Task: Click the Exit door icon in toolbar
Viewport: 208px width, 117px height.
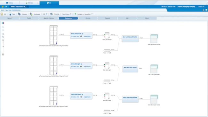Action: click(2, 14)
